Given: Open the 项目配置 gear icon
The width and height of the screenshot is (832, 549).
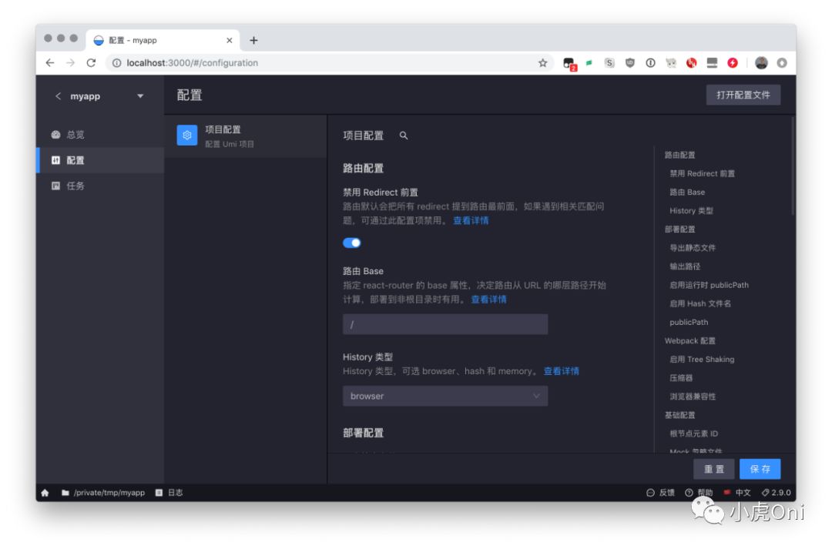Looking at the screenshot, I should [x=187, y=136].
